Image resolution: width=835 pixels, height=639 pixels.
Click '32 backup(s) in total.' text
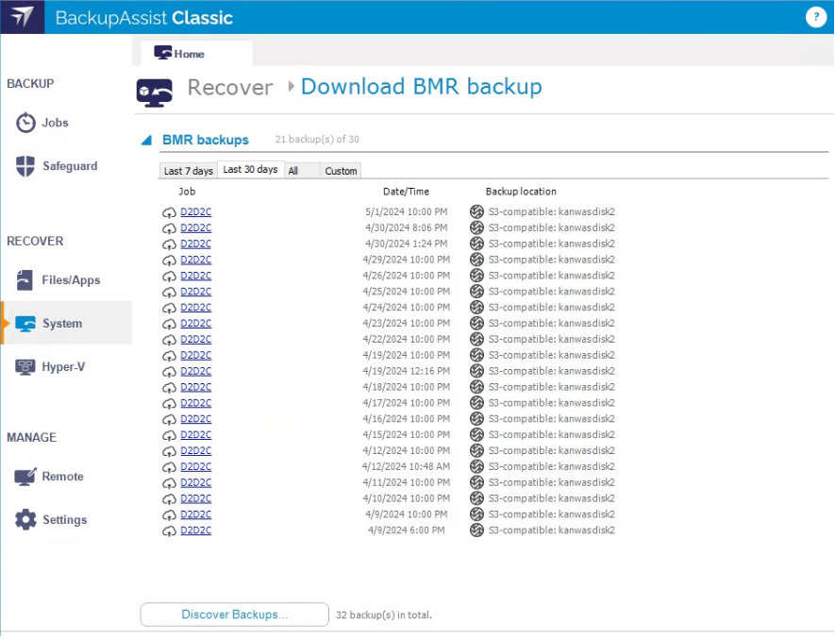[384, 615]
